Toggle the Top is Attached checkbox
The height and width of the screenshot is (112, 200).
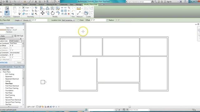[11, 59]
